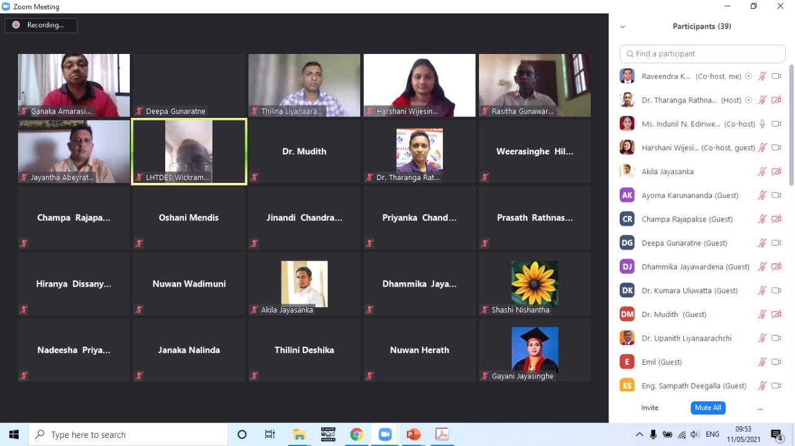The height and width of the screenshot is (446, 795).
Task: Click Dr. Mudith's muted microphone icon in list
Action: click(762, 314)
